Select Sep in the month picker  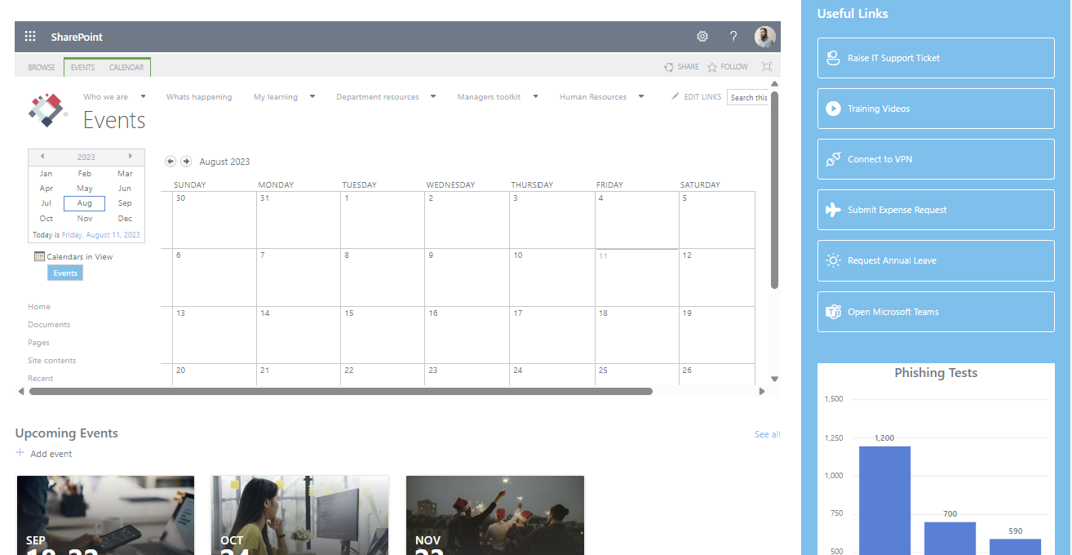tap(125, 203)
